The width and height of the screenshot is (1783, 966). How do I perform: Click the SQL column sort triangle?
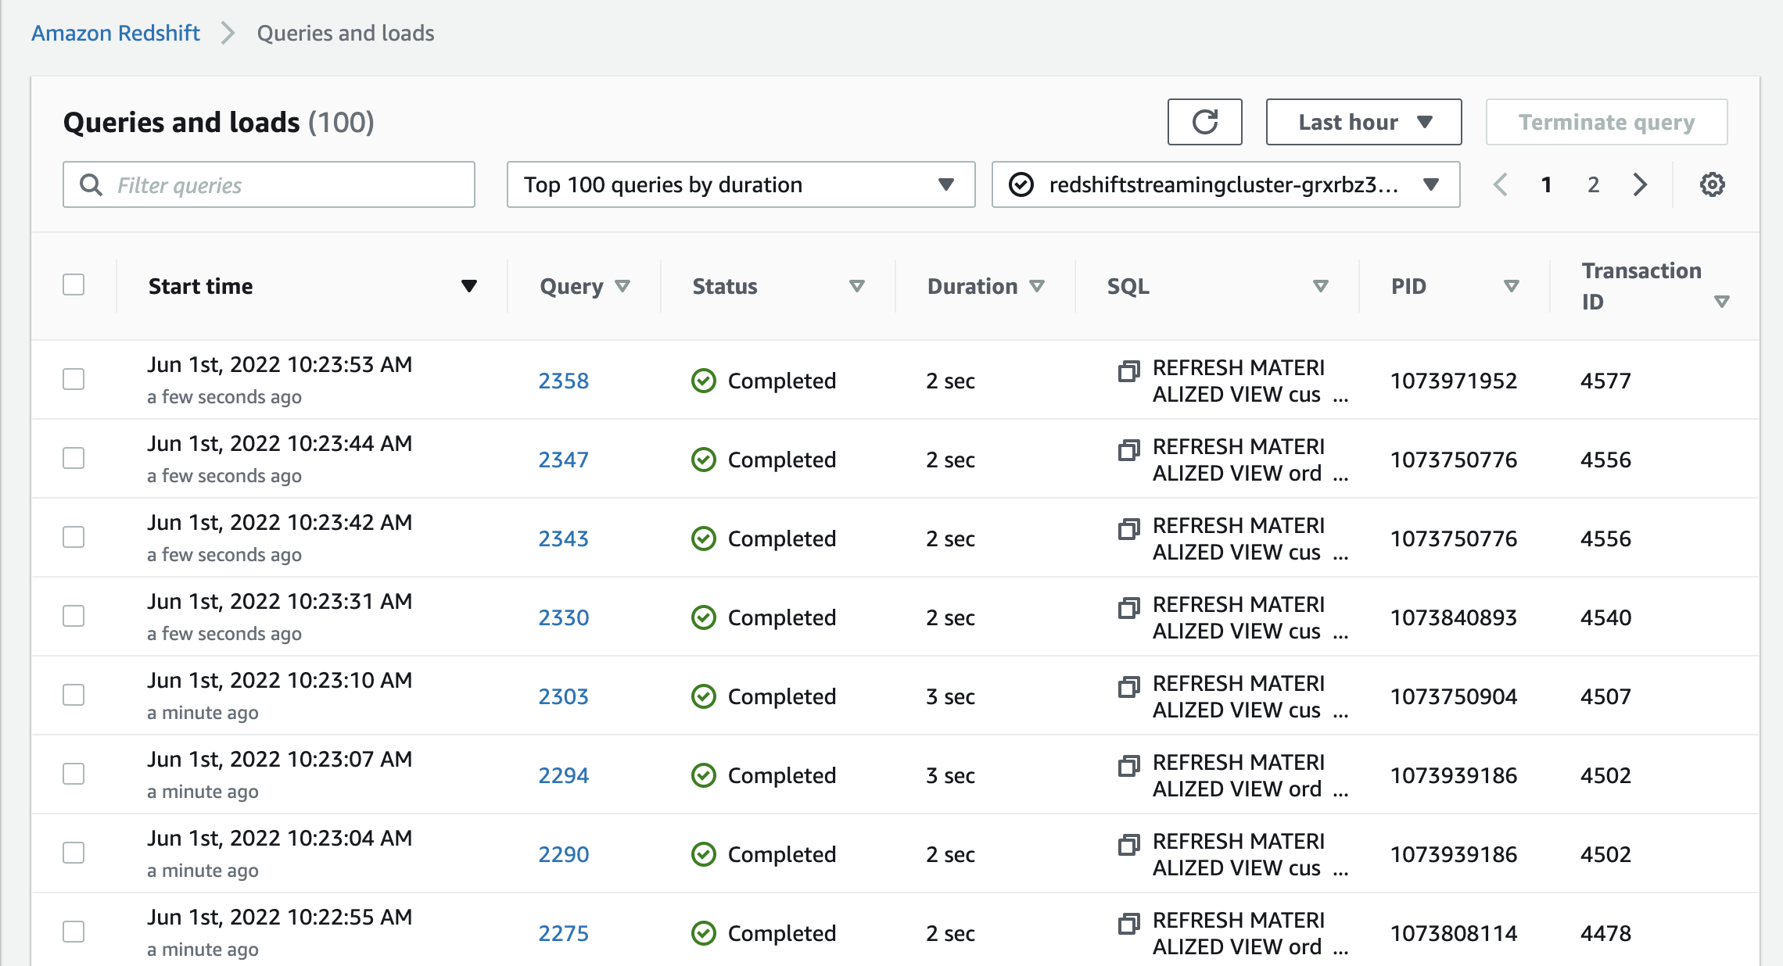point(1320,286)
